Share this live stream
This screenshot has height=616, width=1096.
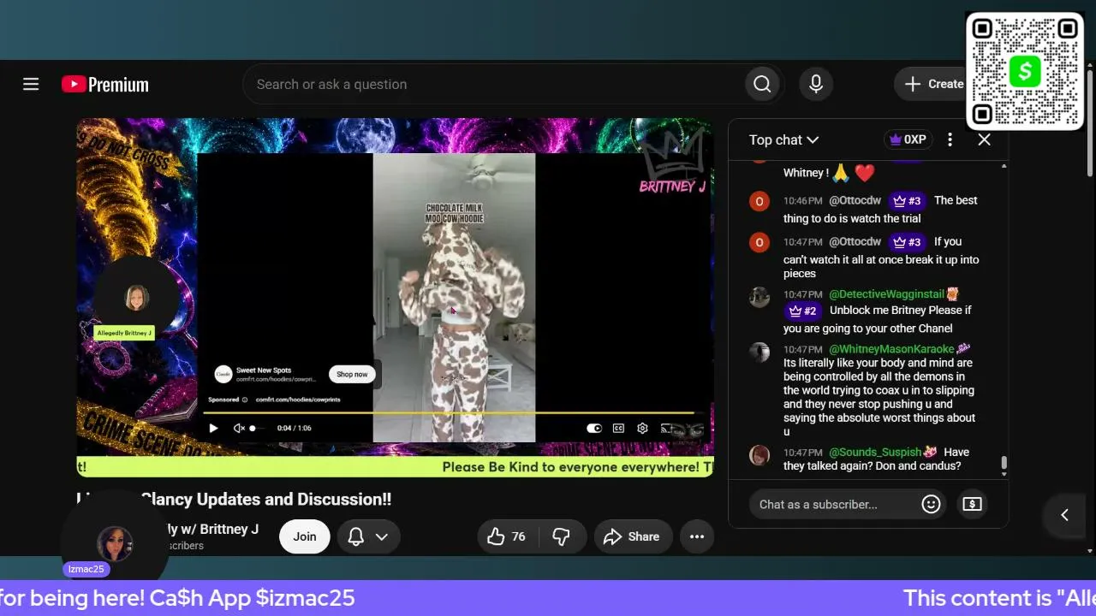click(632, 536)
